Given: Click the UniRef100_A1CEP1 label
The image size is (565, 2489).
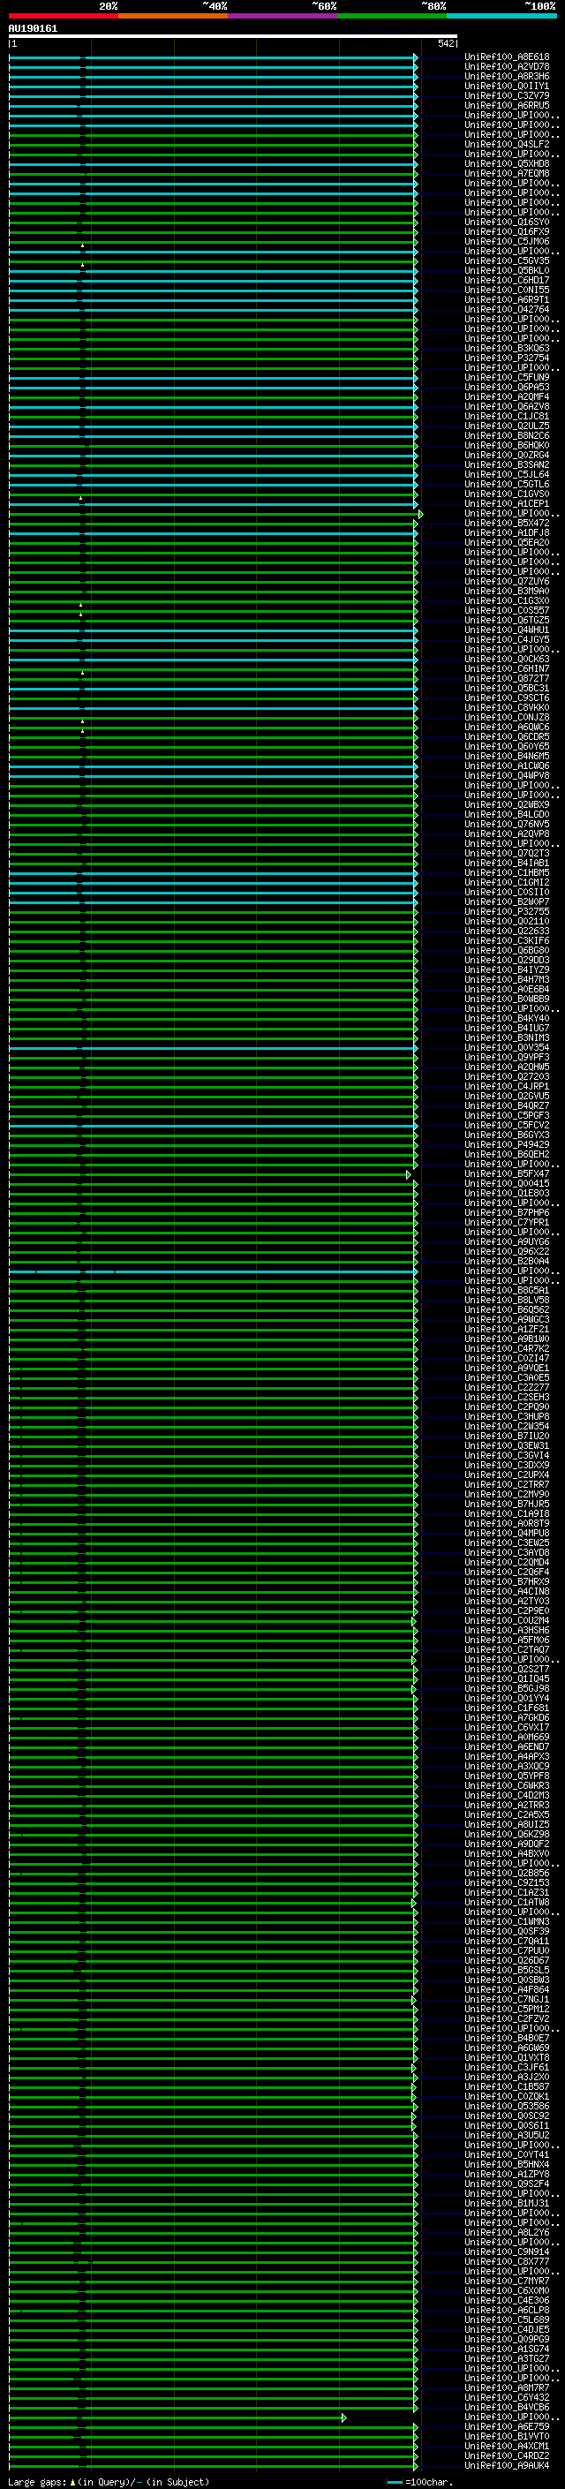Looking at the screenshot, I should 507,503.
